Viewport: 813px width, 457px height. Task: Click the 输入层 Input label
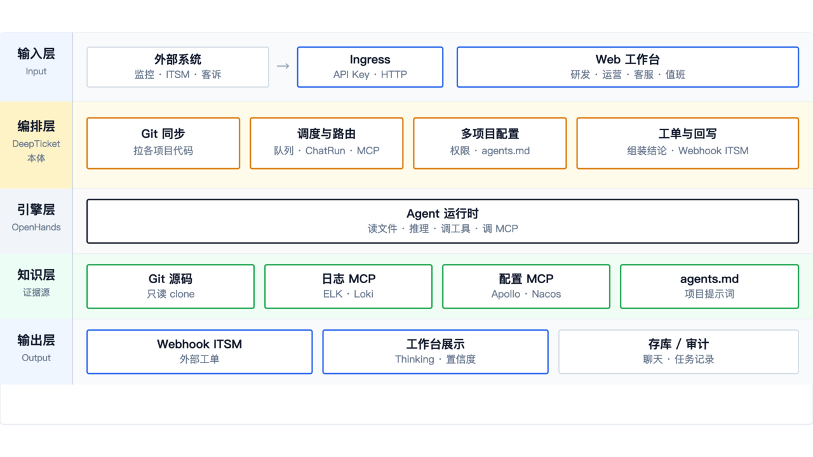pos(36,67)
